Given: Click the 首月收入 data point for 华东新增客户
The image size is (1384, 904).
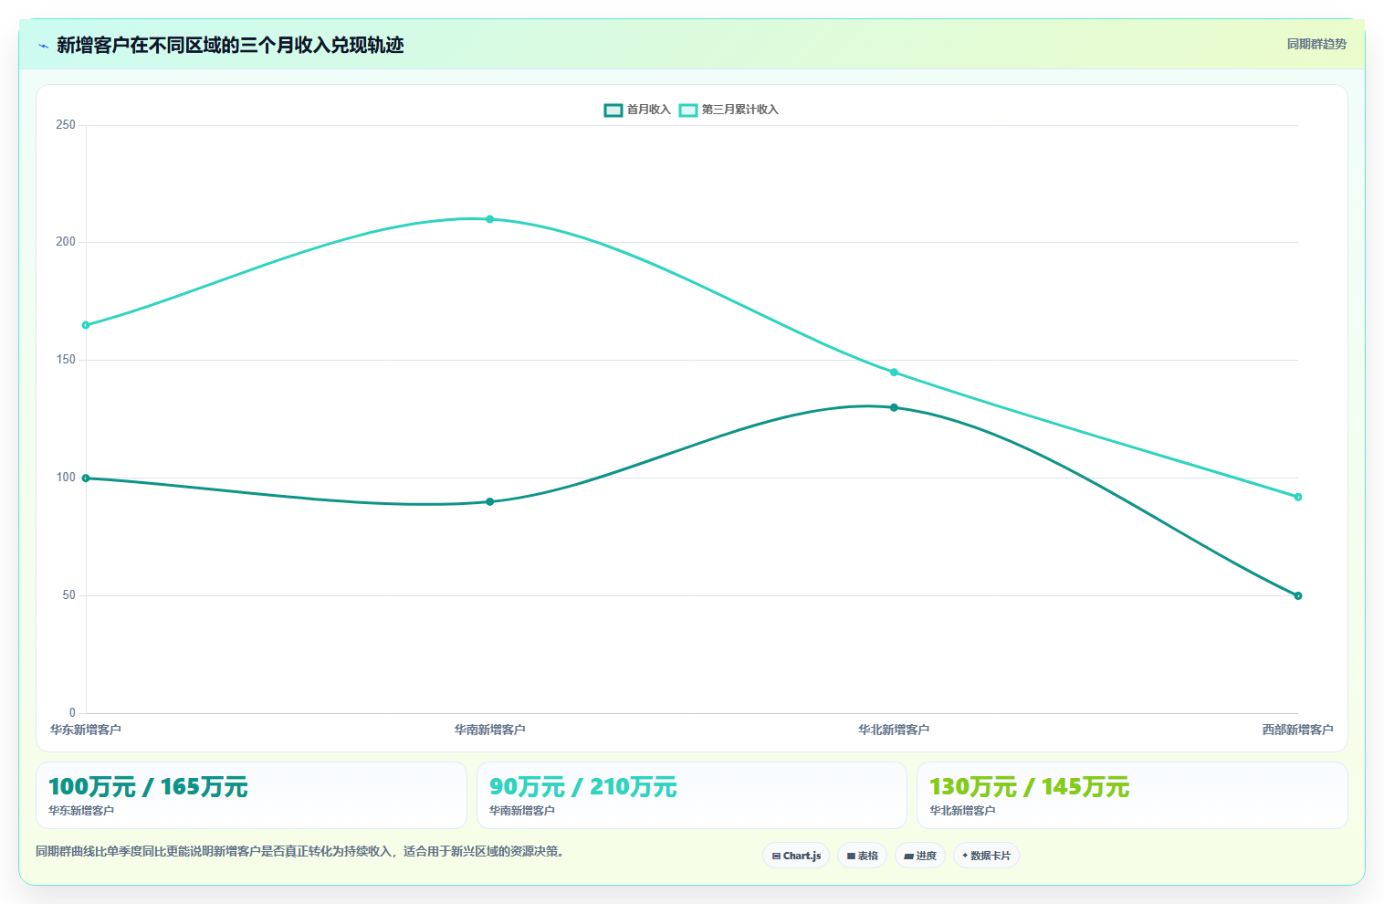Looking at the screenshot, I should coord(86,478).
